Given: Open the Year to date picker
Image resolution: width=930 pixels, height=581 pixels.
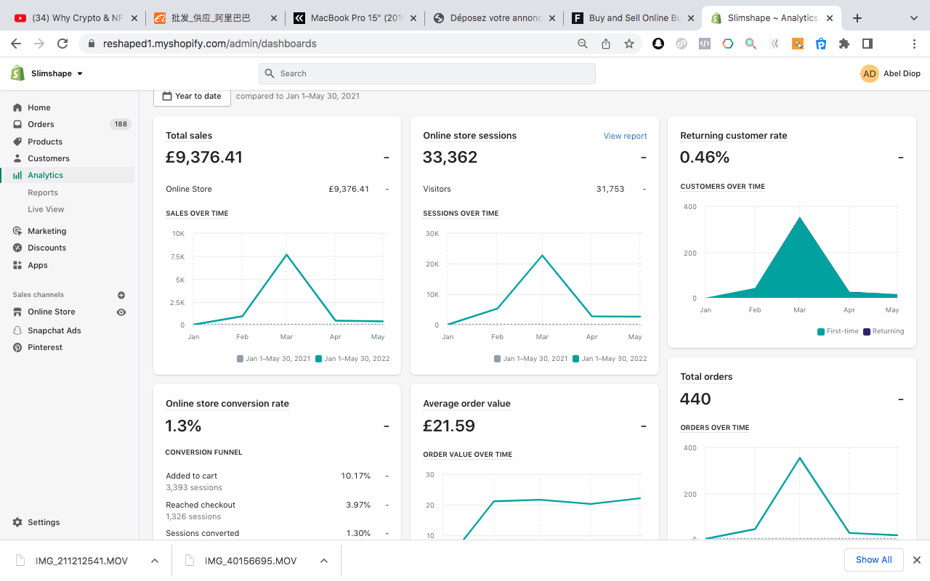Looking at the screenshot, I should (x=192, y=96).
